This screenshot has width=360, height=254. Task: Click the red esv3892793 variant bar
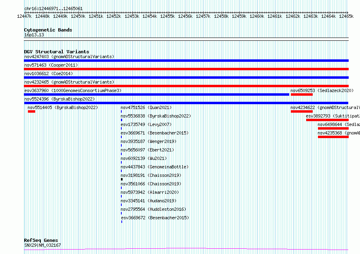pos(327,120)
